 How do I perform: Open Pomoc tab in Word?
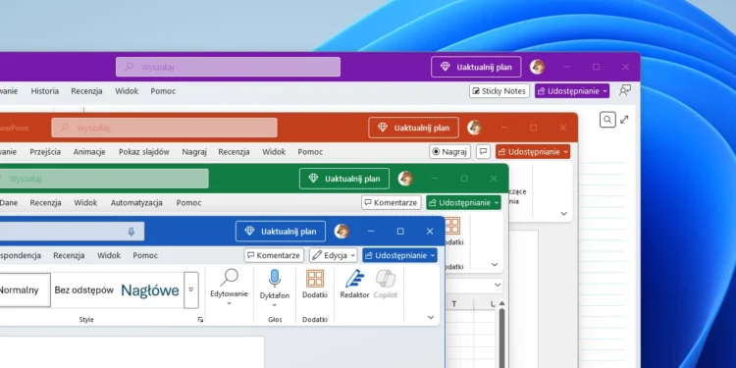145,255
